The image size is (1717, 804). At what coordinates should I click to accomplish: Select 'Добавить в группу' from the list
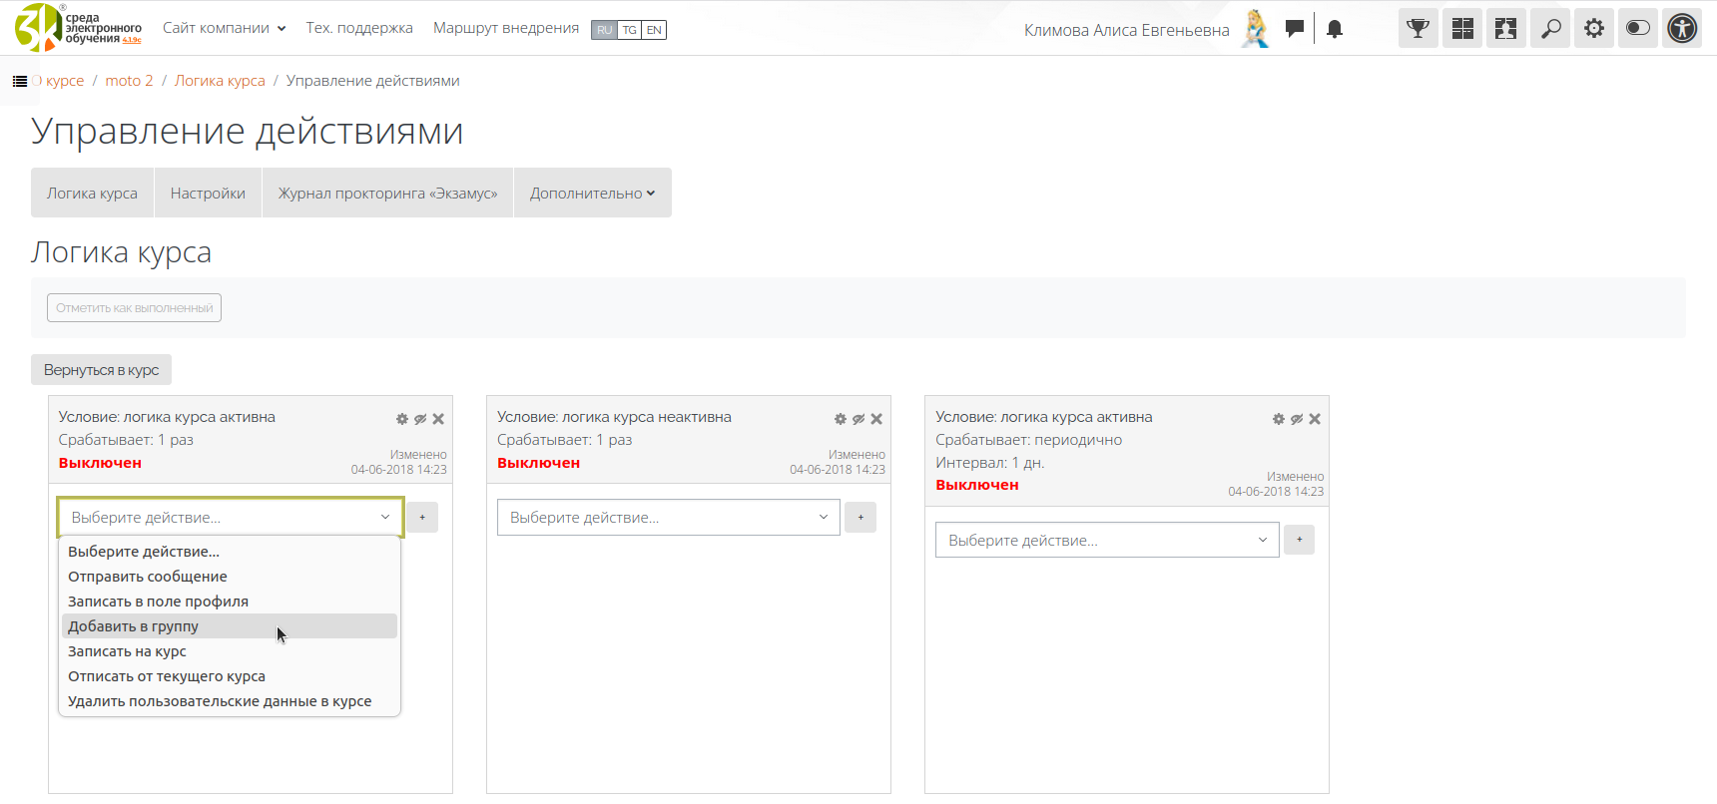click(x=133, y=626)
